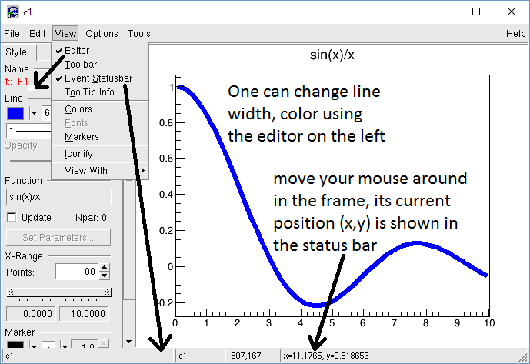This screenshot has width=530, height=364.
Task: Expand the View With submenu
Action: [x=100, y=171]
